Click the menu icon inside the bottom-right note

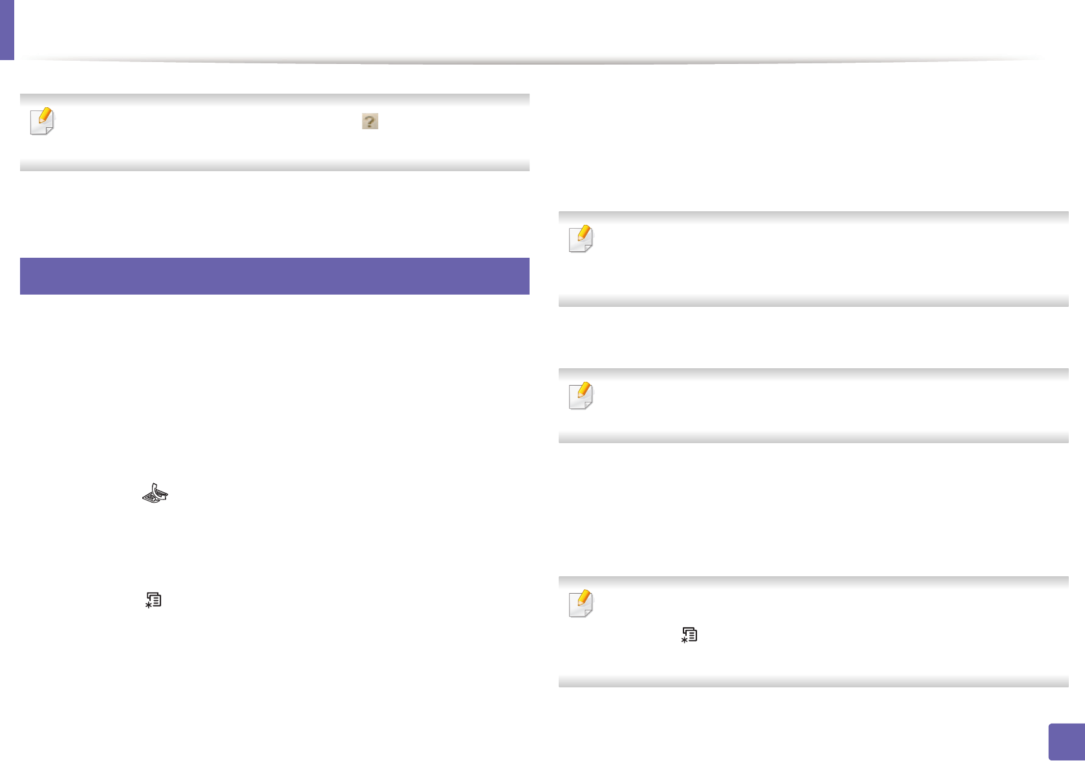(689, 636)
